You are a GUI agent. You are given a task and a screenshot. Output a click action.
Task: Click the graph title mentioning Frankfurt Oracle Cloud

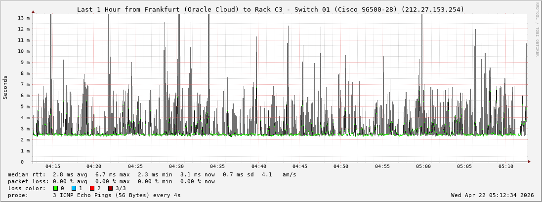270,9
